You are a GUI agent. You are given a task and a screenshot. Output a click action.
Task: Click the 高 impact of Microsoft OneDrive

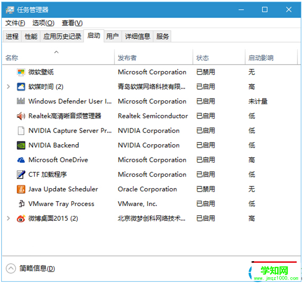tap(252, 160)
